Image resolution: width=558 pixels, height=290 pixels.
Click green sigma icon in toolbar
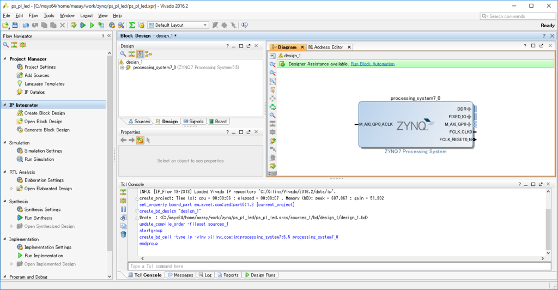(132, 25)
